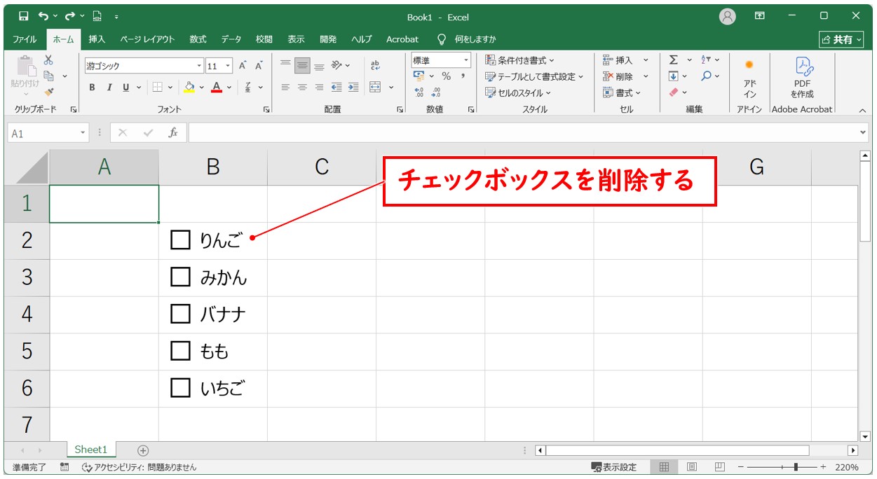Open the アドイン add-ins button
This screenshot has width=877, height=479.
click(749, 78)
